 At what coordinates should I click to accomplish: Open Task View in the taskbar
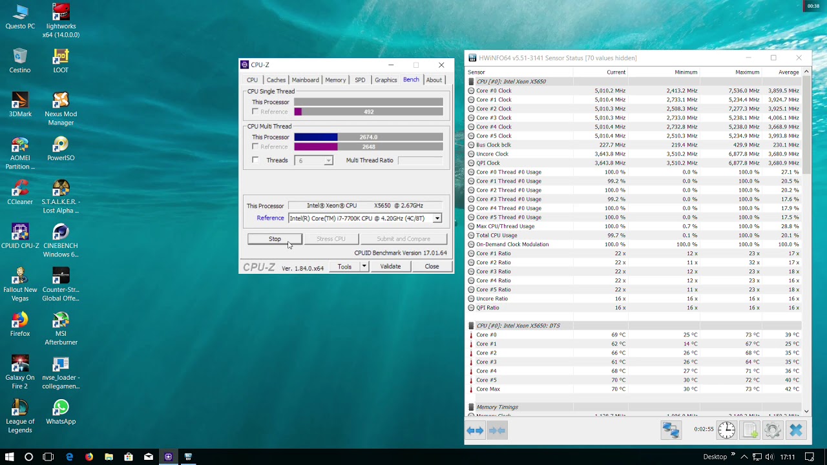click(x=48, y=457)
